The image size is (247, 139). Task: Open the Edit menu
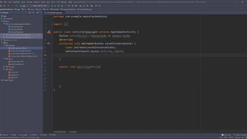pos(5,2)
